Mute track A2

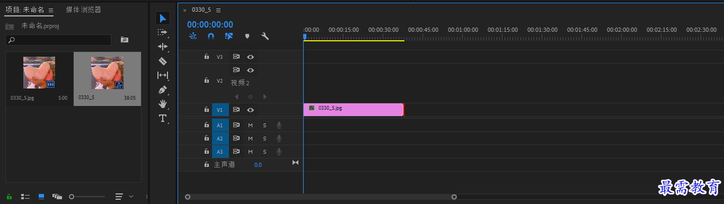(x=250, y=138)
